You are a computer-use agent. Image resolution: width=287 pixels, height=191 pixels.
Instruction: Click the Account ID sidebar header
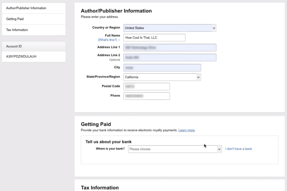(14, 46)
